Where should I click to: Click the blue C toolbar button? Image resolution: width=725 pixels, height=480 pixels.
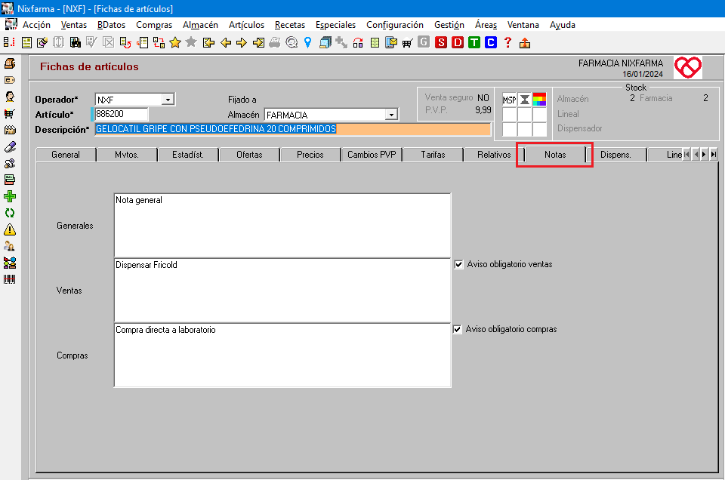click(491, 43)
